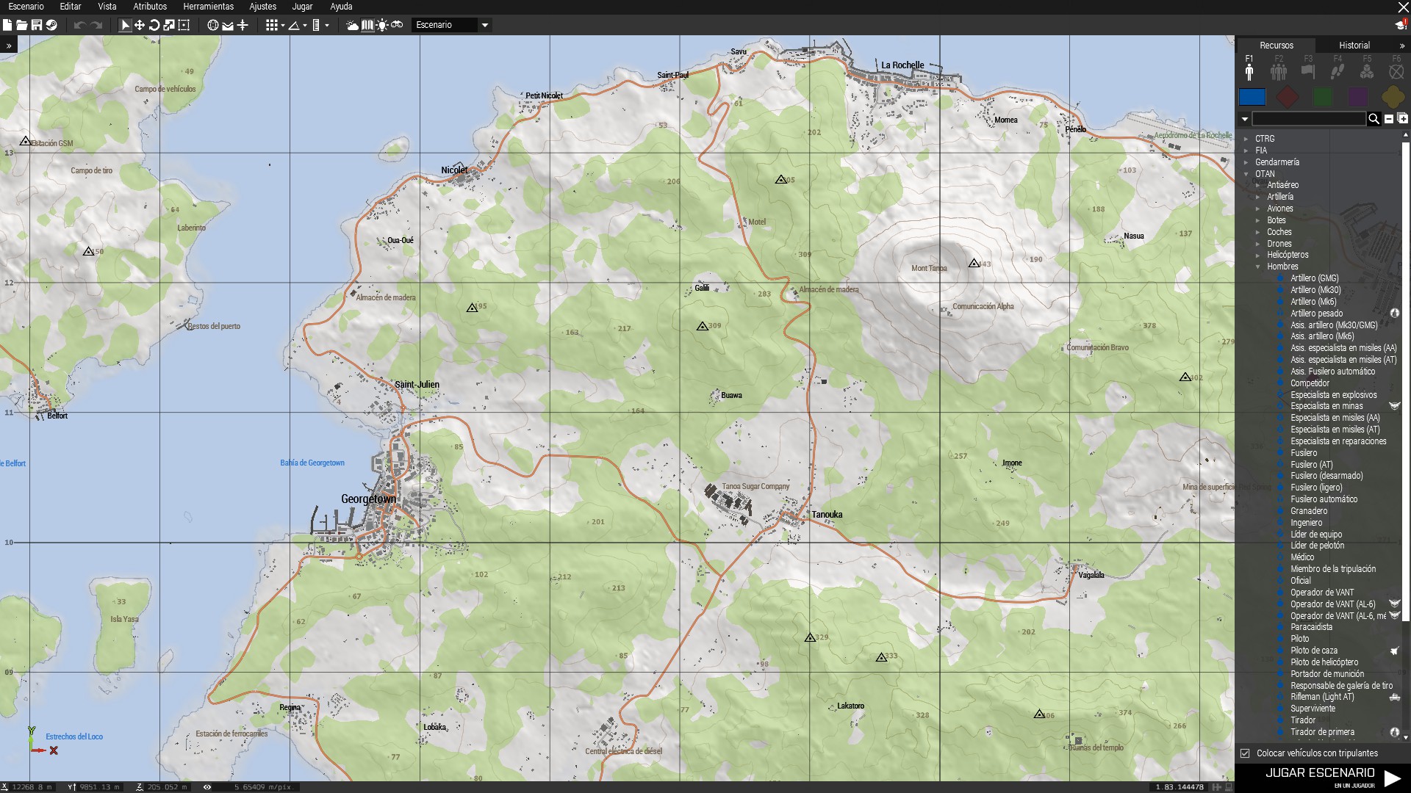This screenshot has width=1411, height=793.
Task: Click the asset search input field
Action: coord(1309,119)
